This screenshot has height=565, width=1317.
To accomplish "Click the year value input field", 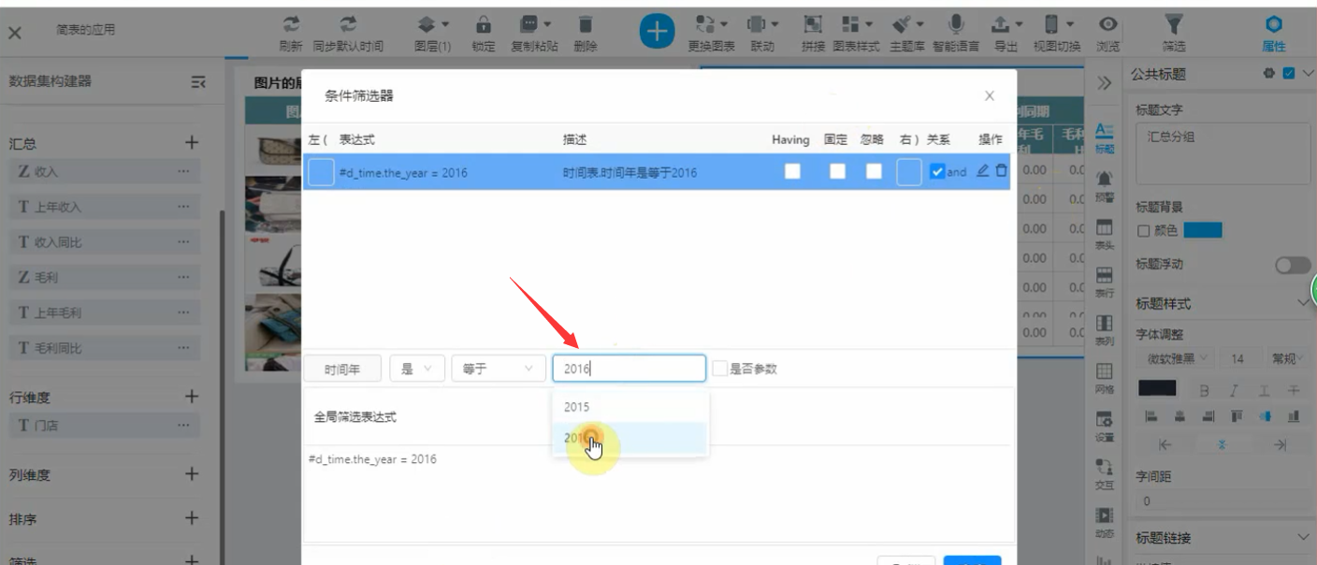I will pos(629,369).
